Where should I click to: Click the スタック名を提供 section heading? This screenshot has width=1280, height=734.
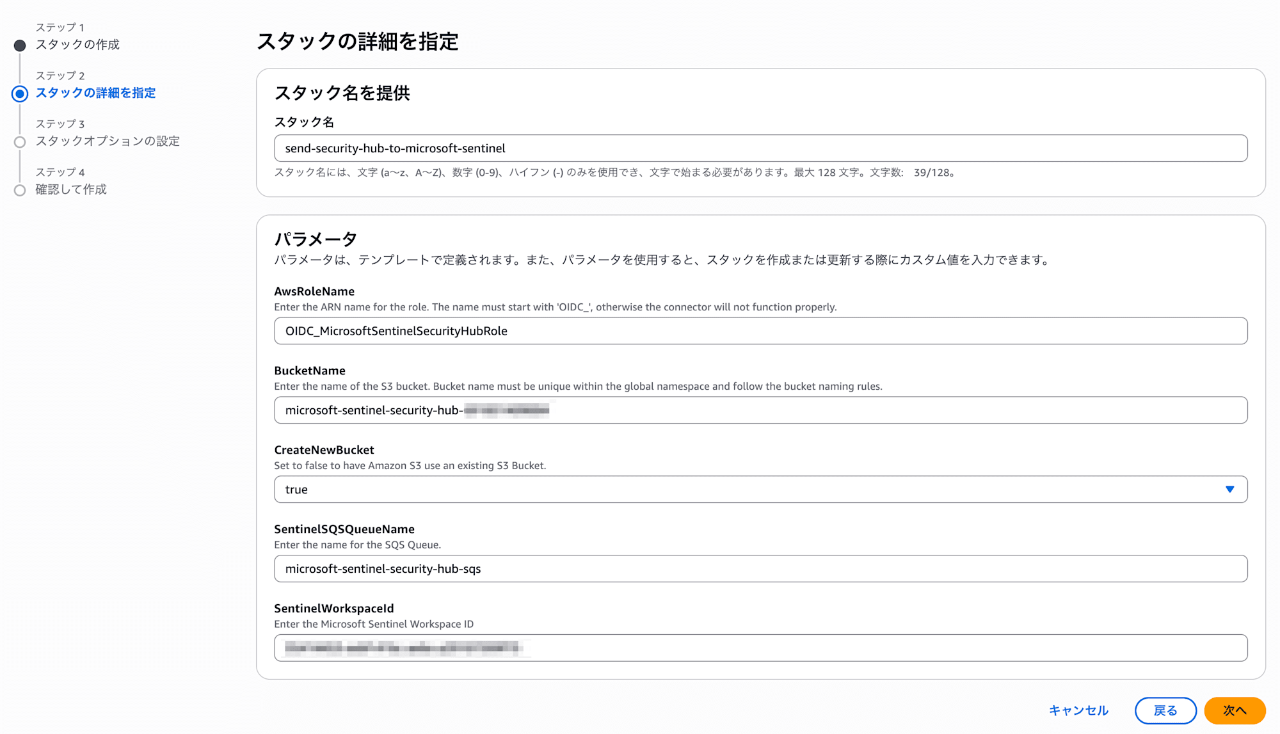tap(342, 93)
